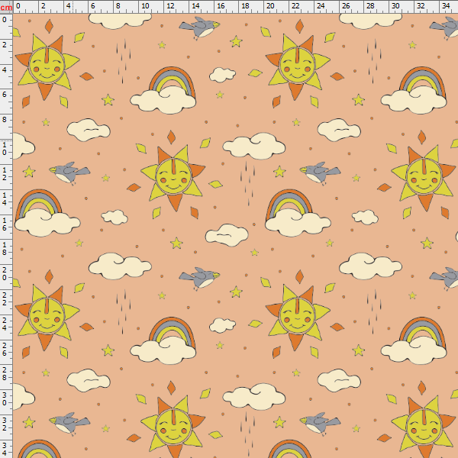Click the 20 mark on the horizontal ruler
Screen dimensions: 458x458
click(x=270, y=6)
